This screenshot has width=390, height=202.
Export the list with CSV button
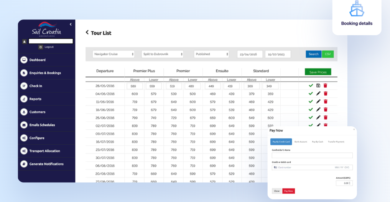[328, 54]
